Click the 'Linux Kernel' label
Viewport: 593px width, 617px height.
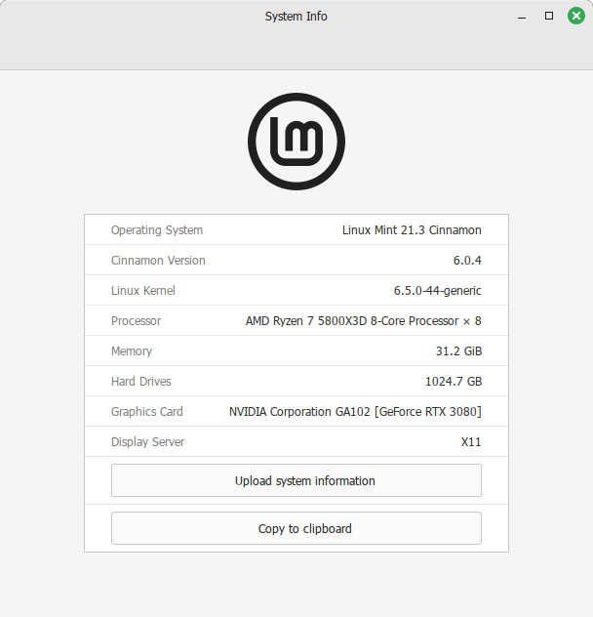pos(143,290)
